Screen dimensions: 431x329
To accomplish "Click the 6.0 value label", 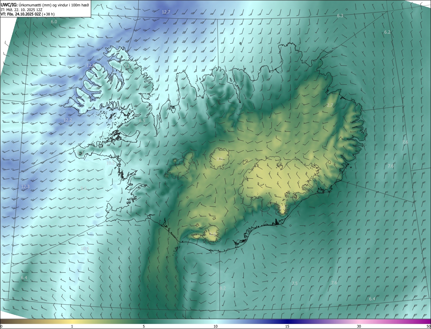I will [x=54, y=22].
